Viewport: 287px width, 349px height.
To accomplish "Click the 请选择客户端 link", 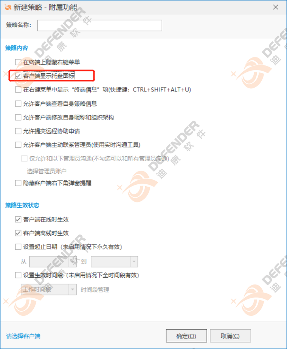I will (23, 336).
